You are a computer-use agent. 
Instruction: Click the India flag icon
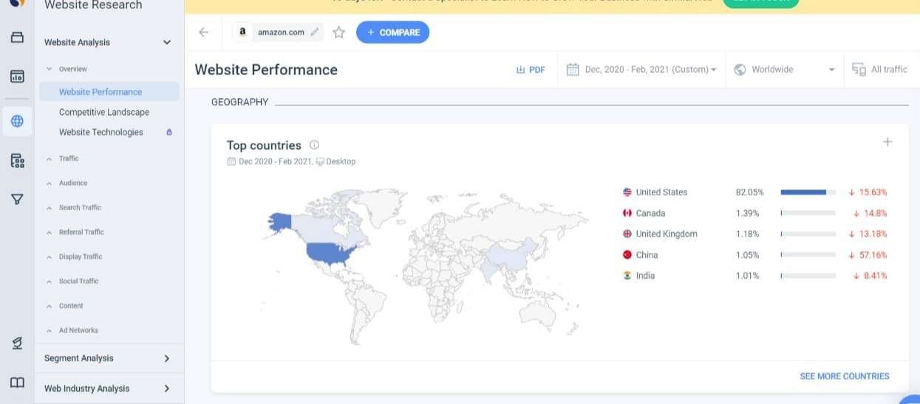click(627, 276)
